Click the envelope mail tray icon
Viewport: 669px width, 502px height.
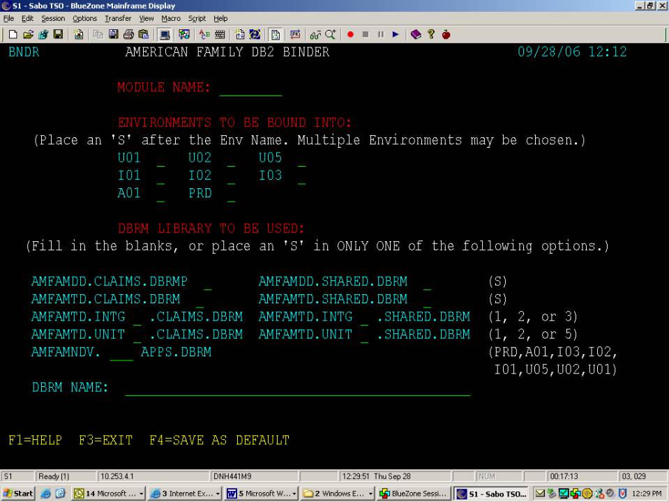540,494
